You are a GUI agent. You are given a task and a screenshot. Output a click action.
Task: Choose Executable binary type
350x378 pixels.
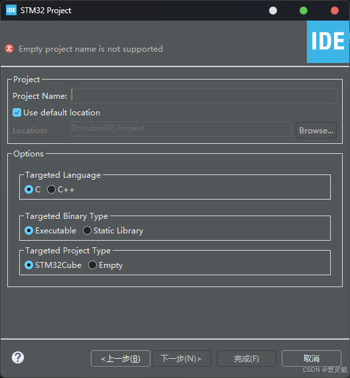(x=29, y=231)
